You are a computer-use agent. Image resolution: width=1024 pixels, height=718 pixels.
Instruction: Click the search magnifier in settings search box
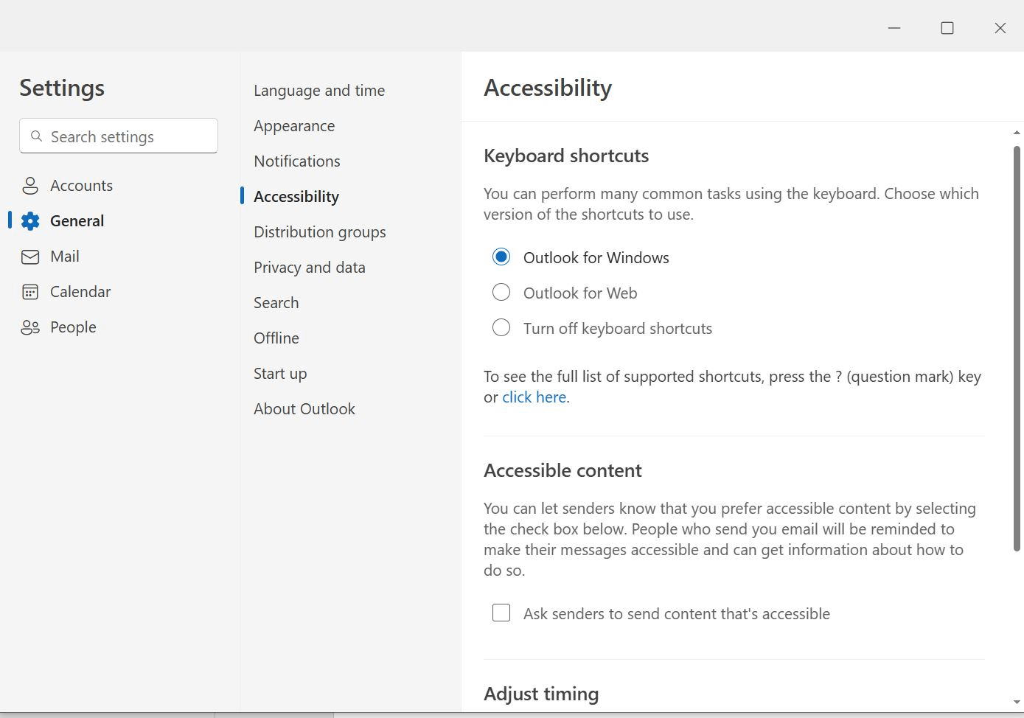pyautogui.click(x=37, y=136)
